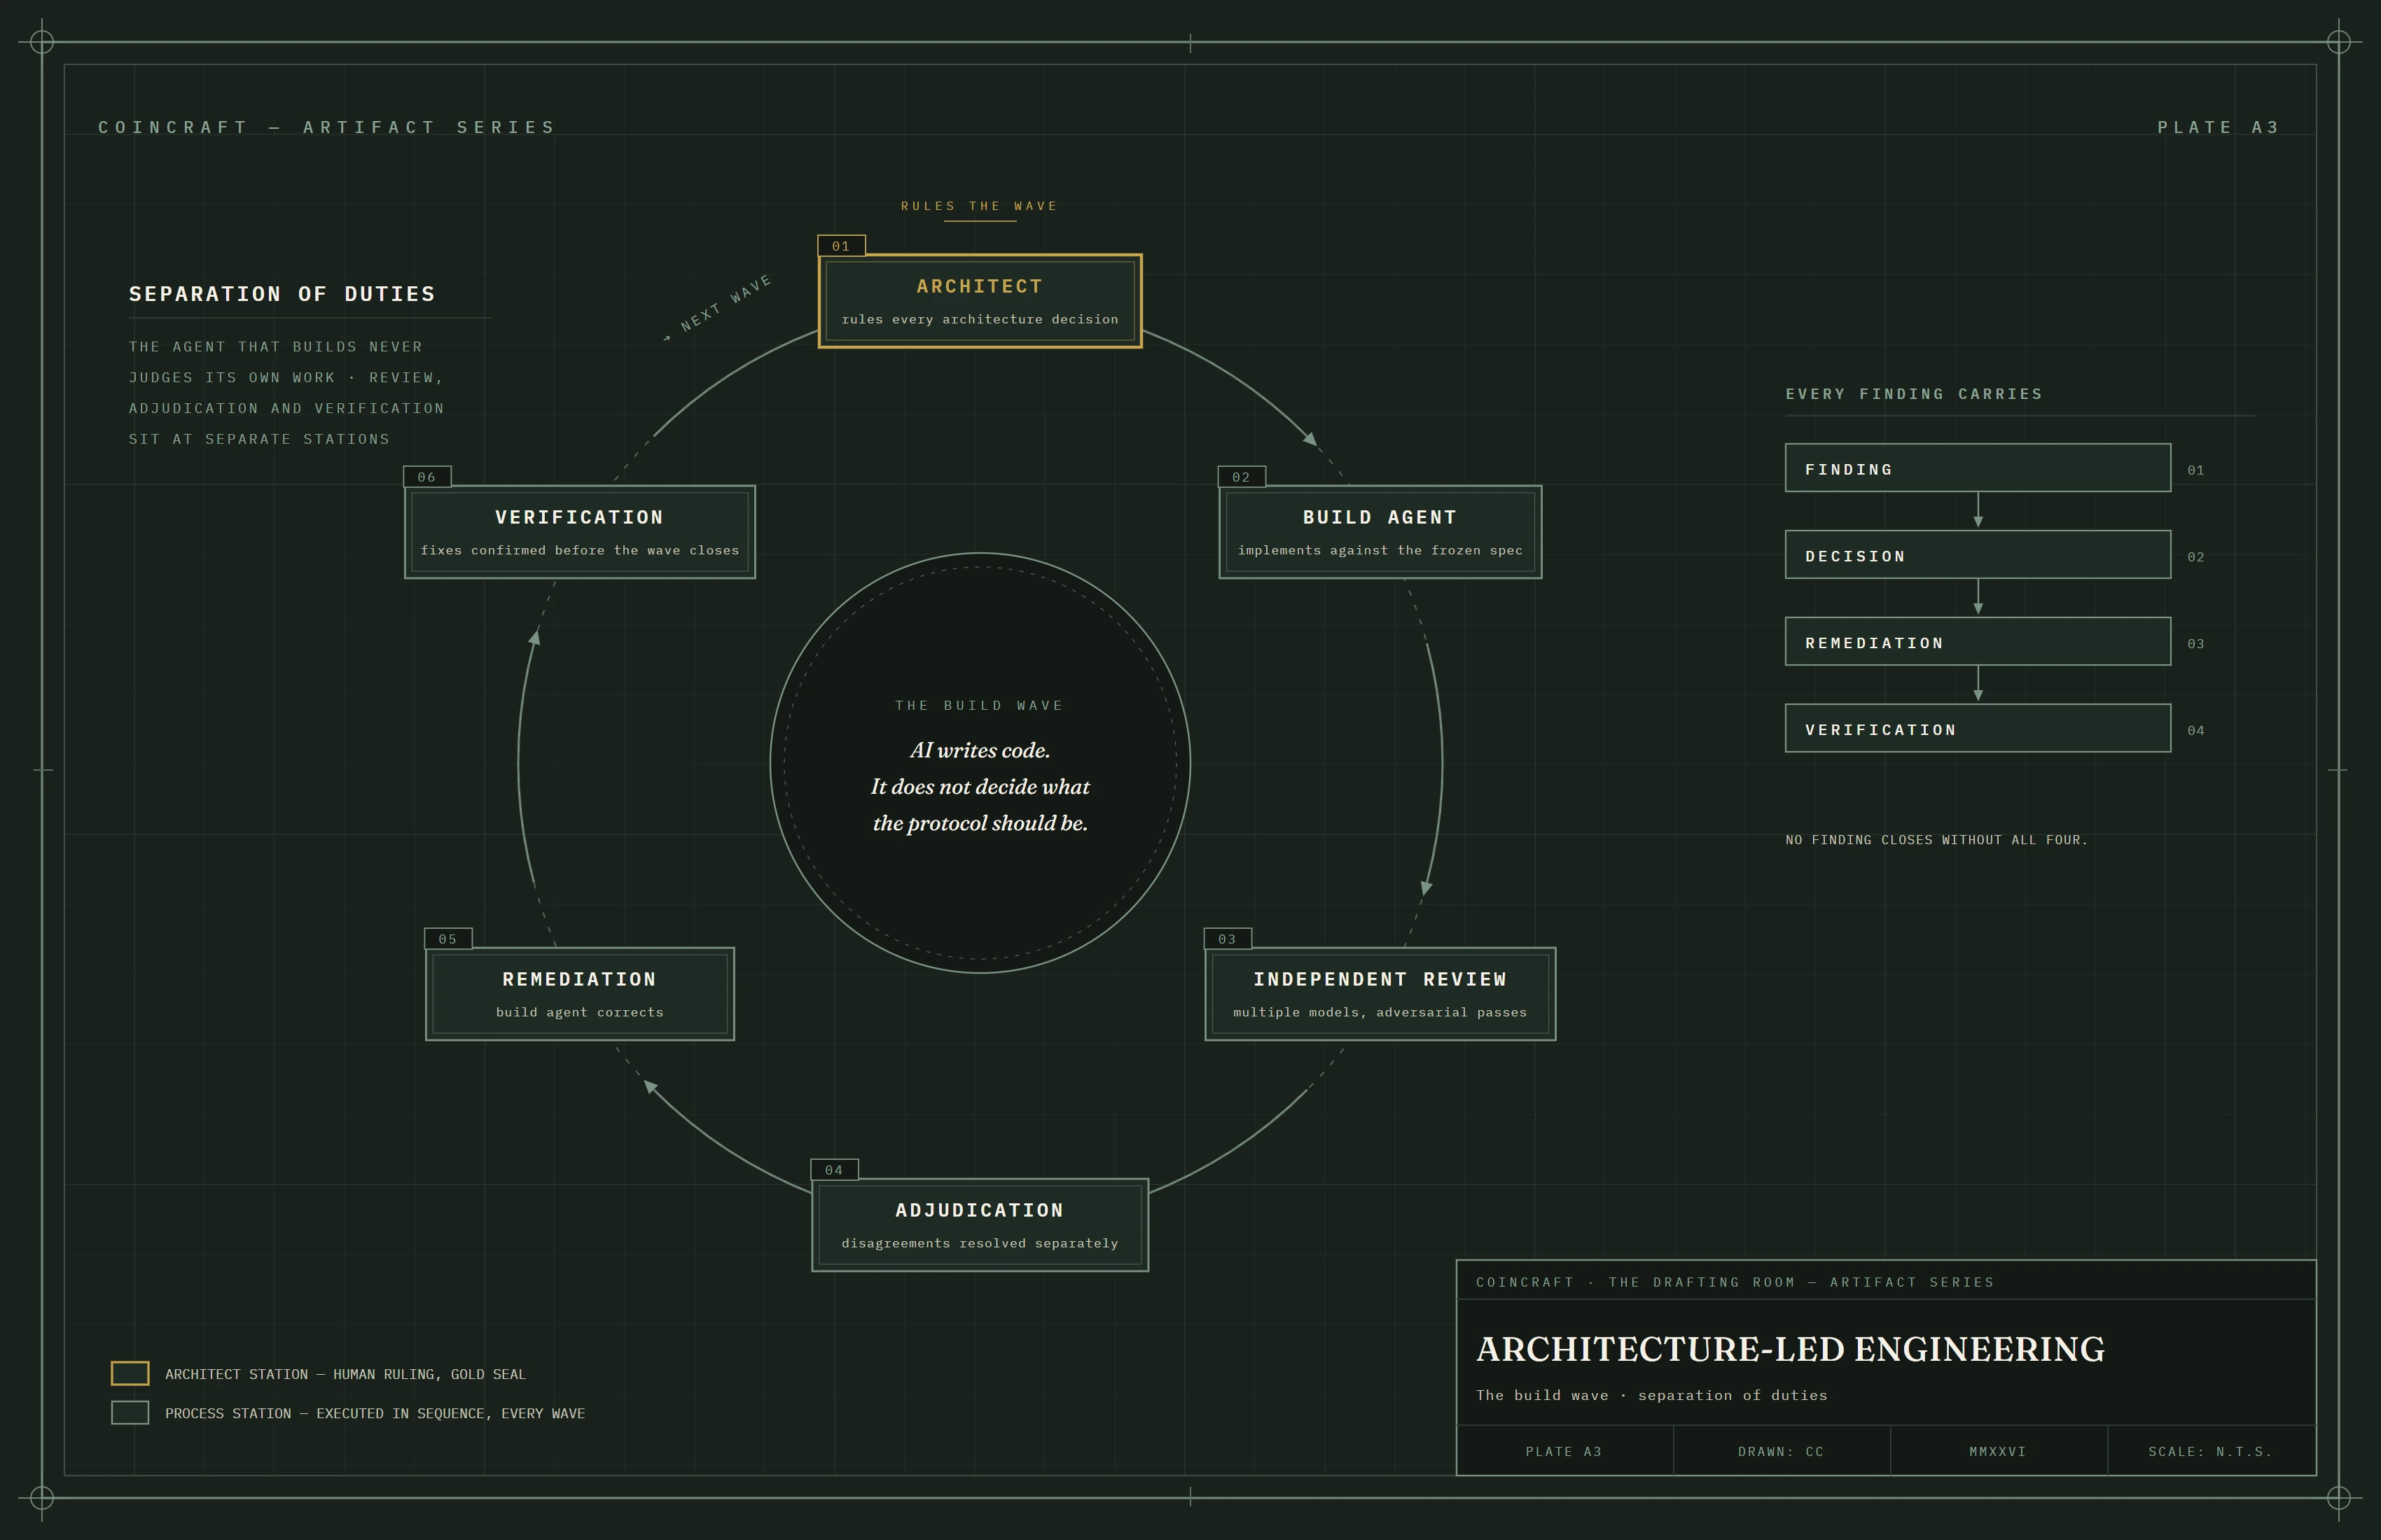Click the 04 number beside the Verification chain box
2381x1540 pixels.
[2195, 731]
